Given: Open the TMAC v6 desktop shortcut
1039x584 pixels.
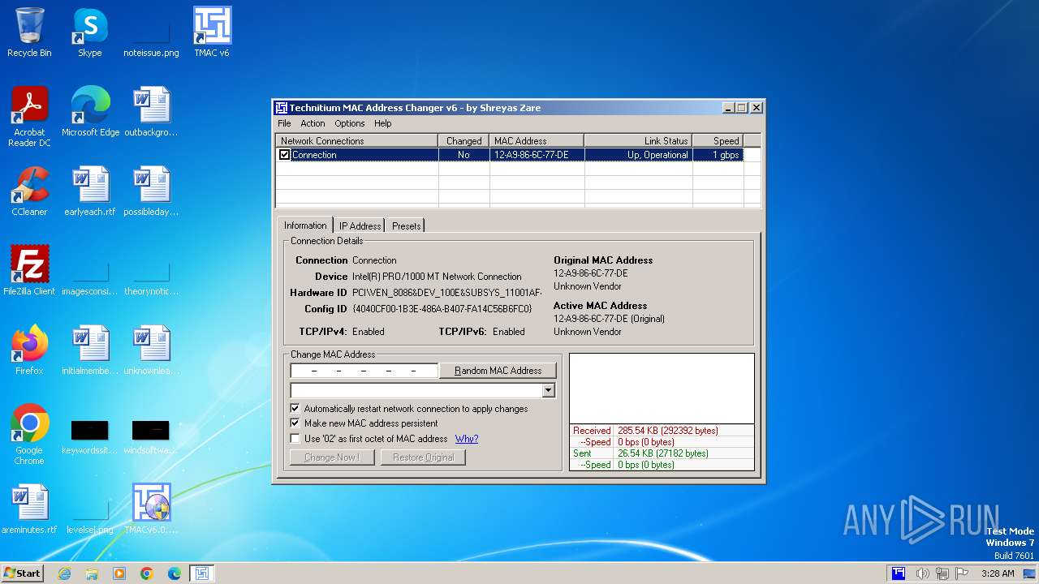Looking at the screenshot, I should coord(212,32).
